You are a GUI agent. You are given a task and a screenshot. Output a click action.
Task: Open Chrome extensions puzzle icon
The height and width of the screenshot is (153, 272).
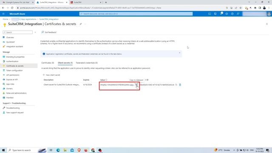coord(255,8)
